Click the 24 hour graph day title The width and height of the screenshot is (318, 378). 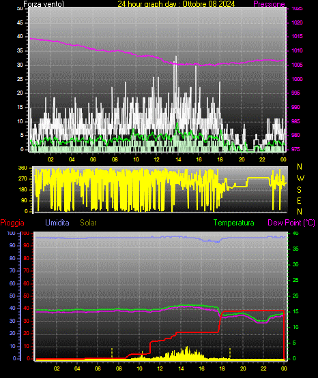tap(176, 4)
